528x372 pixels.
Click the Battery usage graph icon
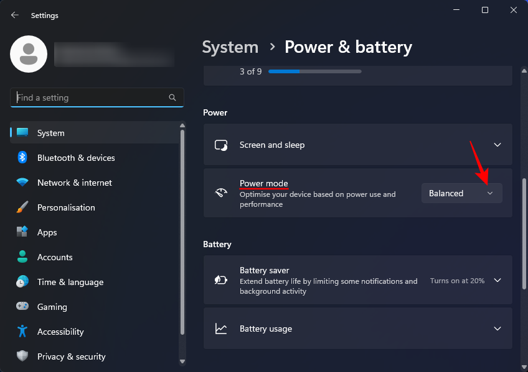[221, 329]
